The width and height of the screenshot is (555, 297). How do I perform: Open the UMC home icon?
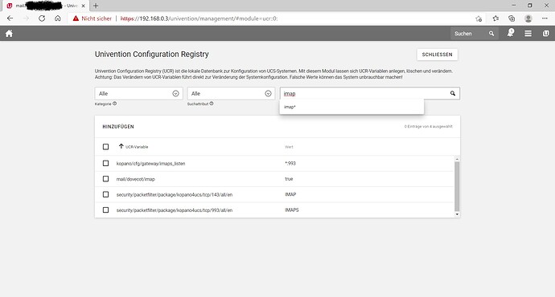[x=9, y=33]
